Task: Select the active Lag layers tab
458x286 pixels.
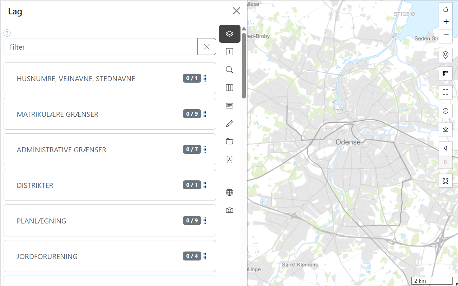Action: point(229,34)
